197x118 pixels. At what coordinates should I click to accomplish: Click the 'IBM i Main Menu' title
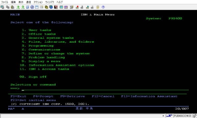point(98,14)
